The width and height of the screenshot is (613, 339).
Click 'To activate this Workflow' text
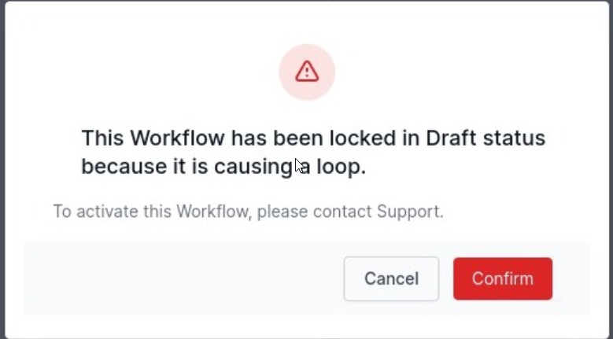[x=153, y=212]
